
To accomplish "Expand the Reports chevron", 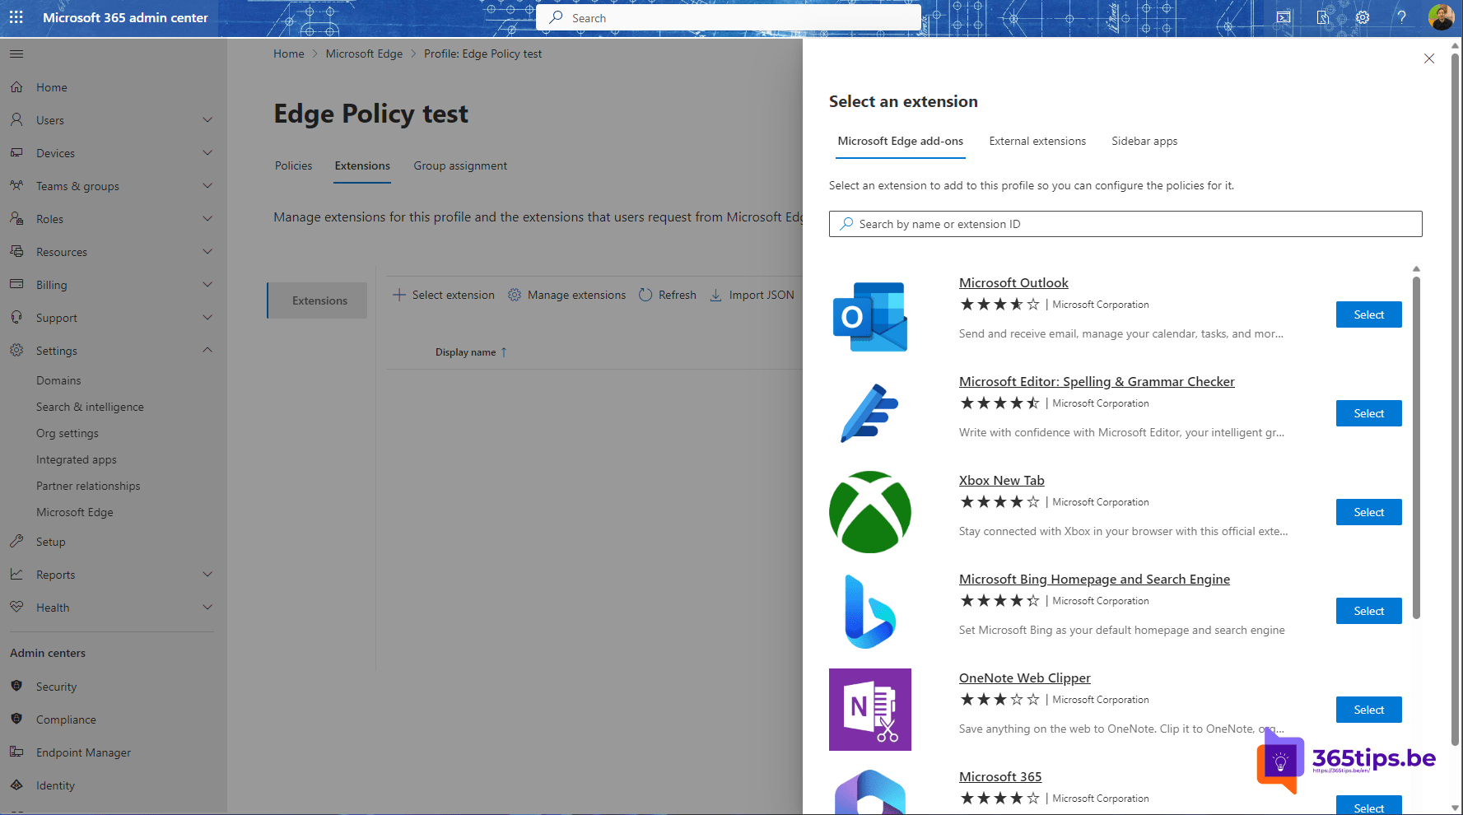I will (x=207, y=574).
